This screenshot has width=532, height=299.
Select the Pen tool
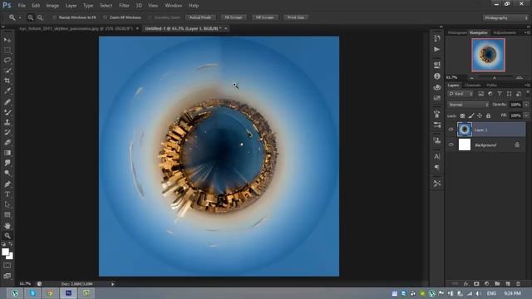(7, 184)
